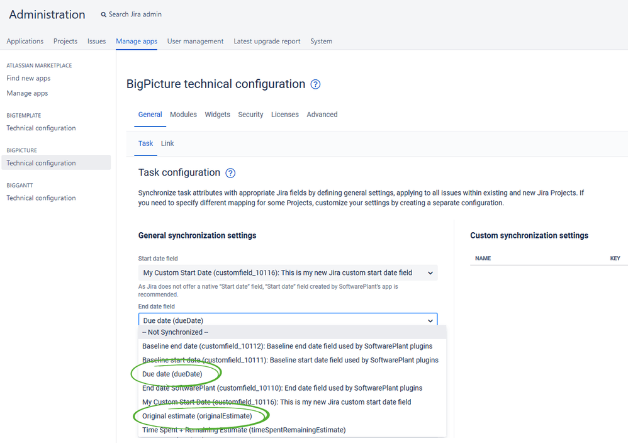Click the Search Jira admin magnifier icon
Screen dimensions: 628x443
pos(103,14)
